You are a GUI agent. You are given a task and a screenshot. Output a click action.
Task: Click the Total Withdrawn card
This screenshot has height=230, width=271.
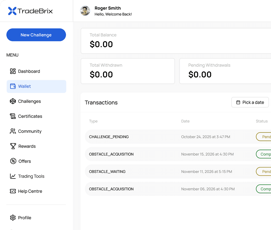[x=128, y=71]
